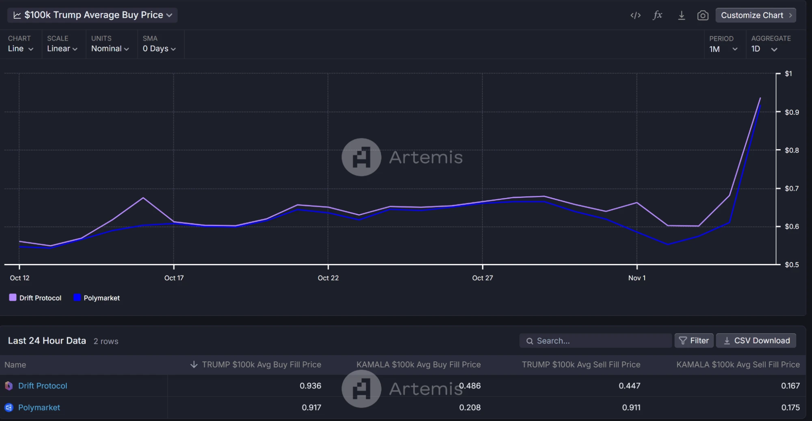Click the Filter button
The image size is (812, 421).
coord(694,341)
